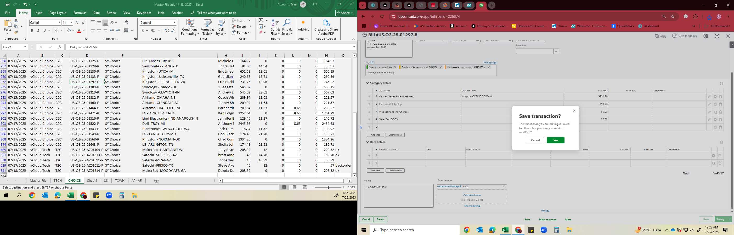Expand the Excel formula bar
This screenshot has height=235, width=734.
(354, 47)
